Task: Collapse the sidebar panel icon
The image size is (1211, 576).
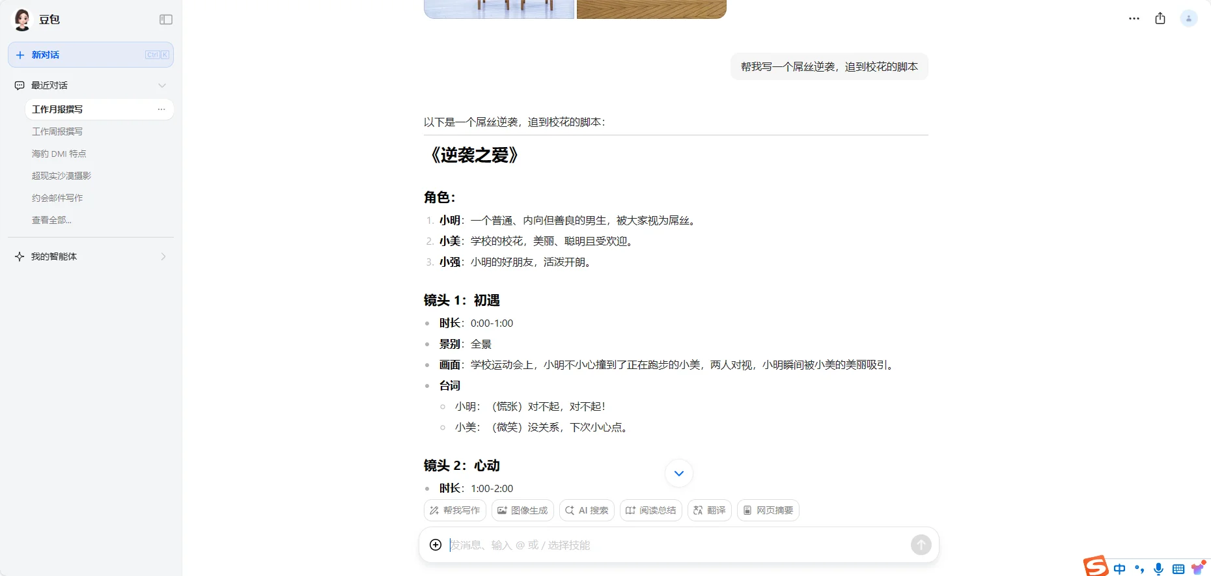Action: [166, 20]
